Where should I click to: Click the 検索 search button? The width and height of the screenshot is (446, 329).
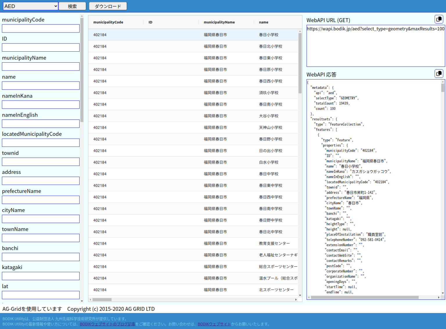[72, 6]
